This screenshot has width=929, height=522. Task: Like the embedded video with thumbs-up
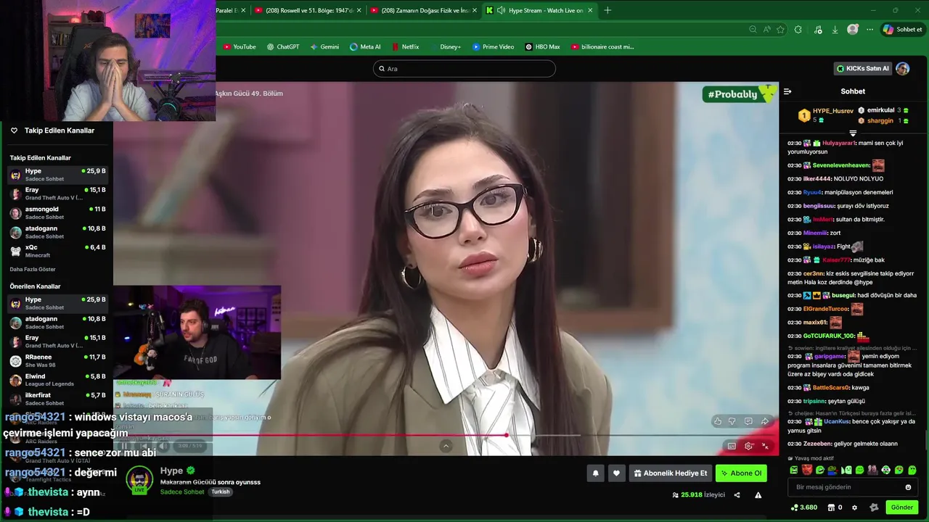(x=718, y=421)
